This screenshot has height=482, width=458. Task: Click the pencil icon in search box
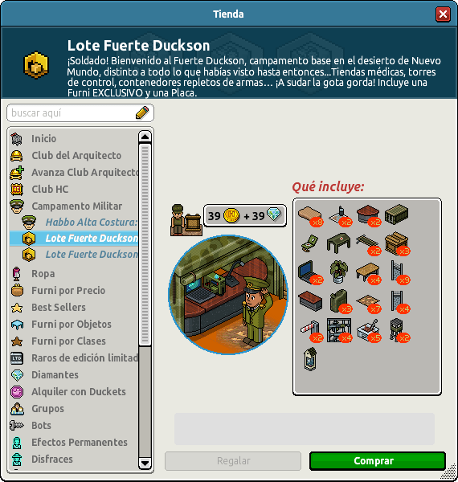point(142,112)
